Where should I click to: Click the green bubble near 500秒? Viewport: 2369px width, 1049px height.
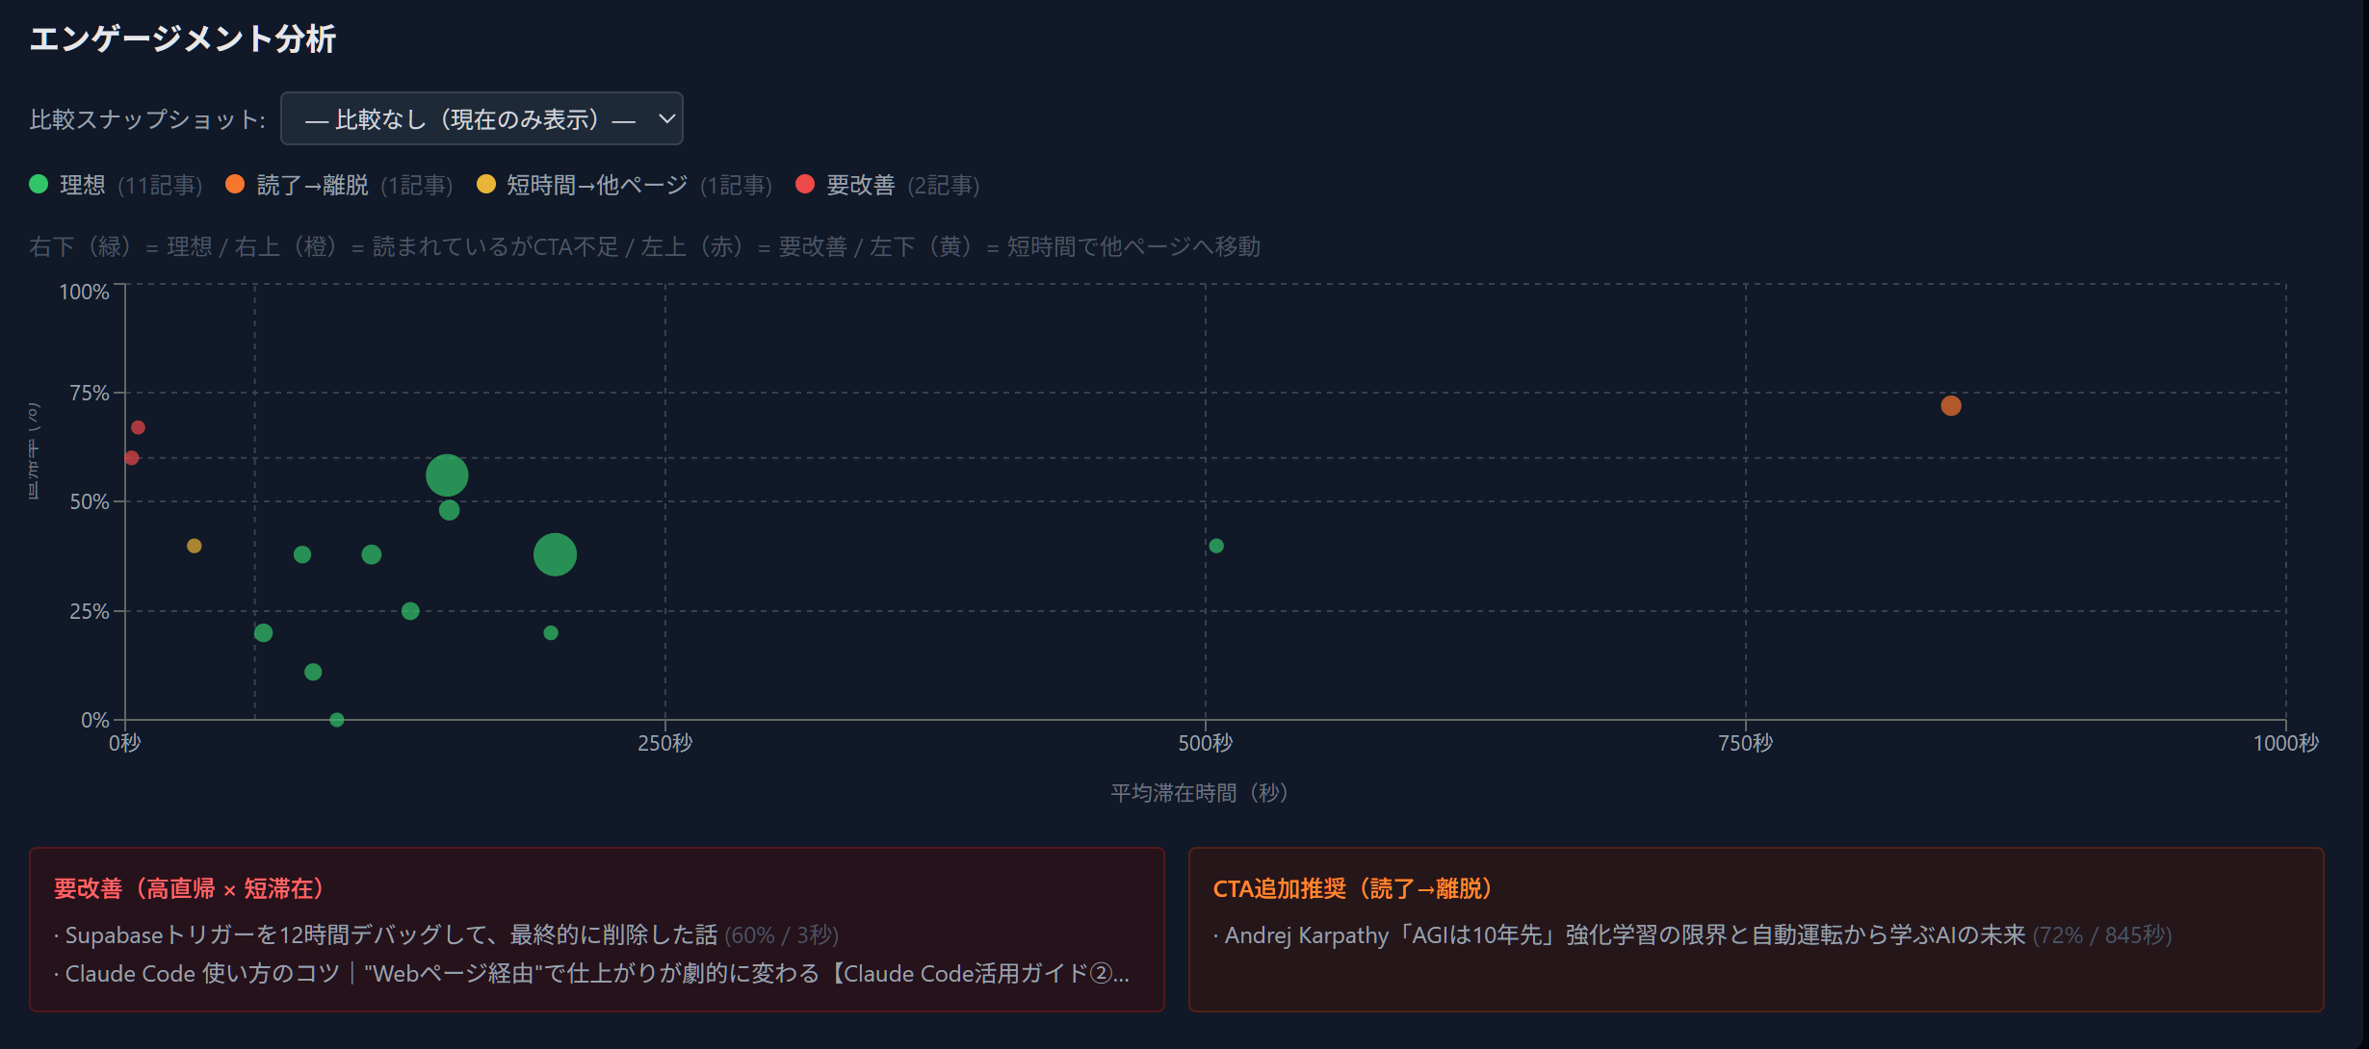1216,546
